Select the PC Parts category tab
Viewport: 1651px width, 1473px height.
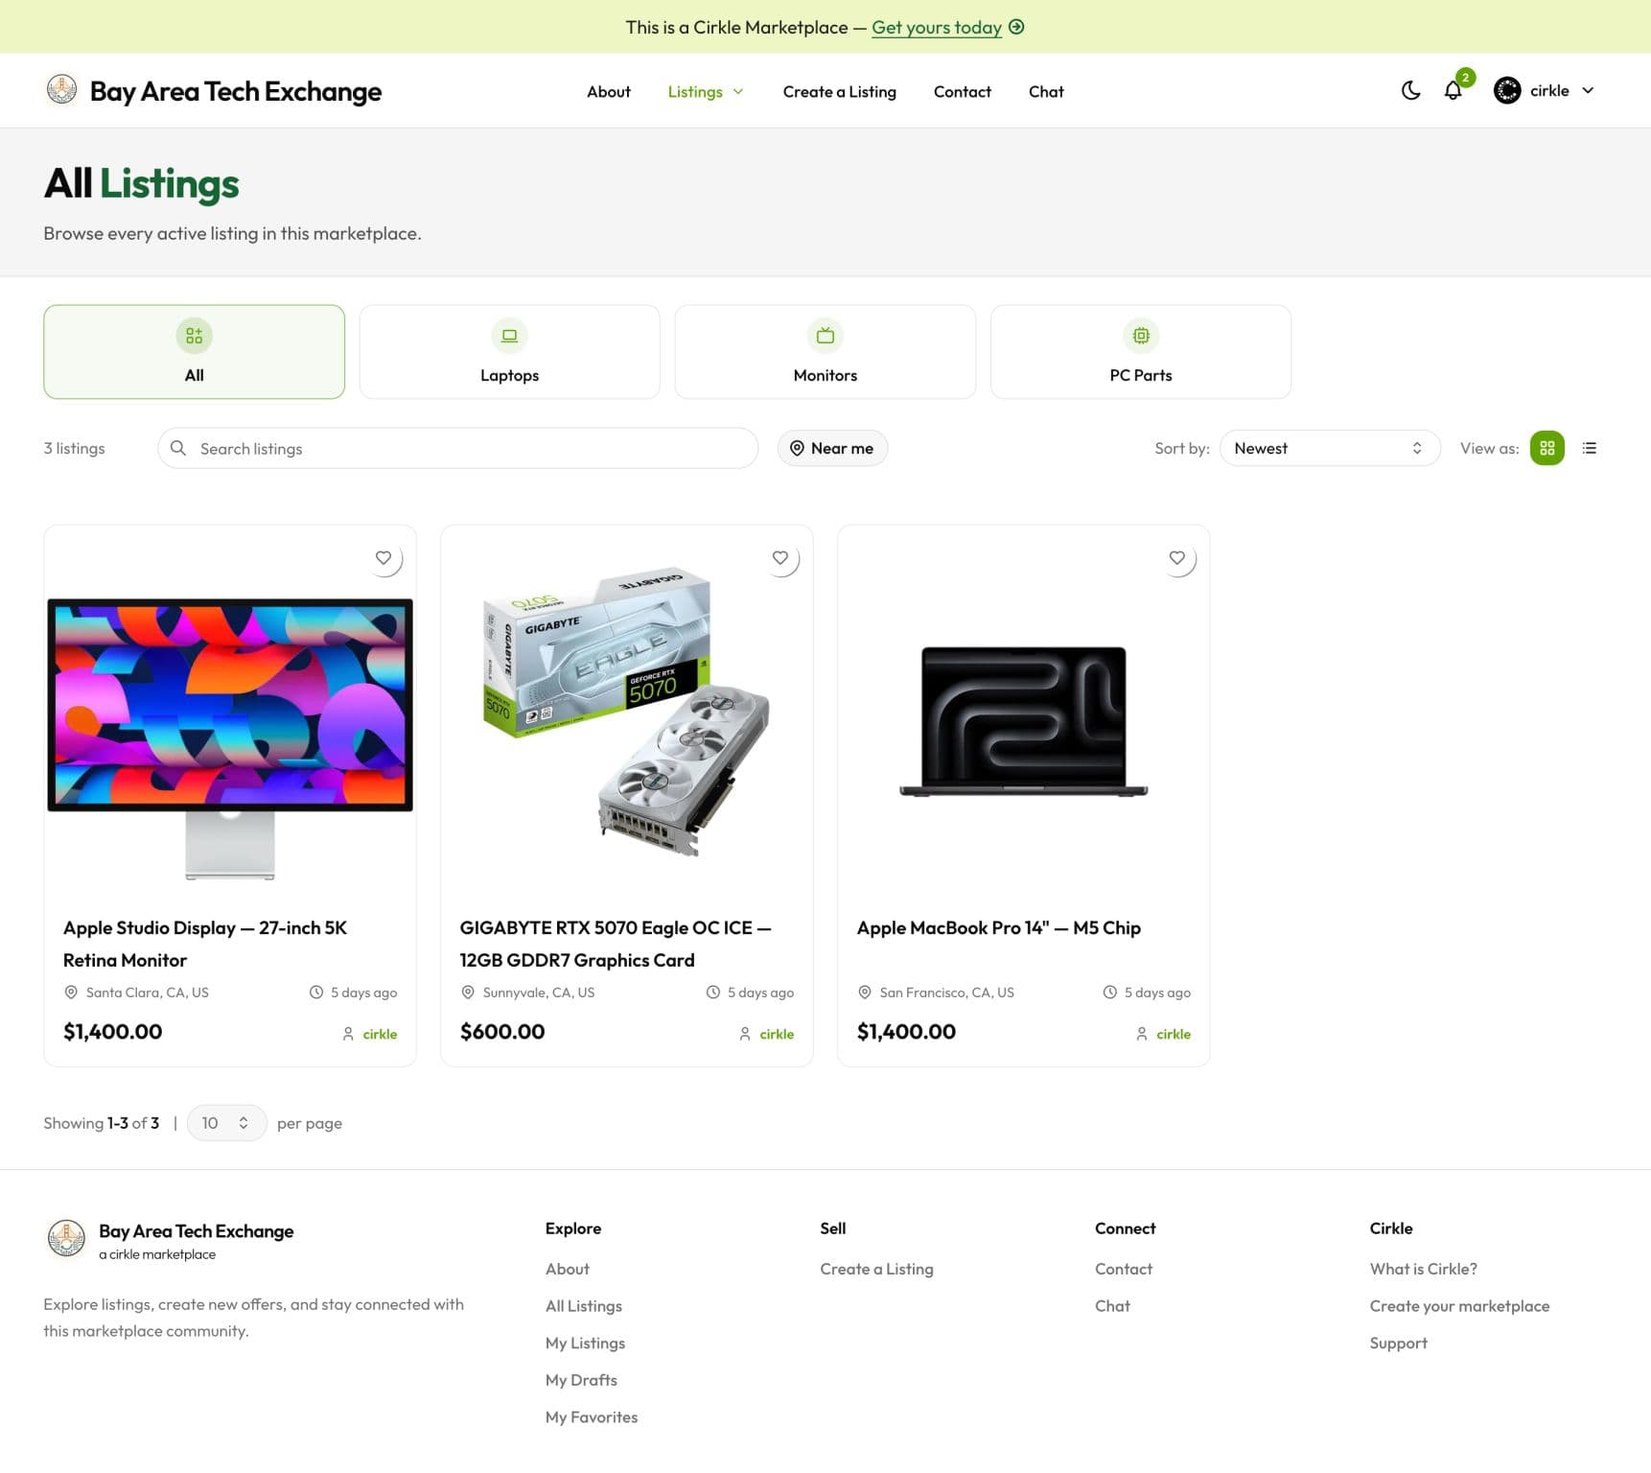coord(1140,352)
